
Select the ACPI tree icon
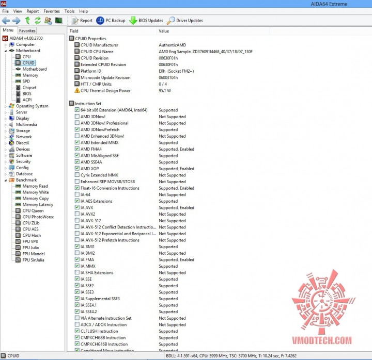coord(18,100)
